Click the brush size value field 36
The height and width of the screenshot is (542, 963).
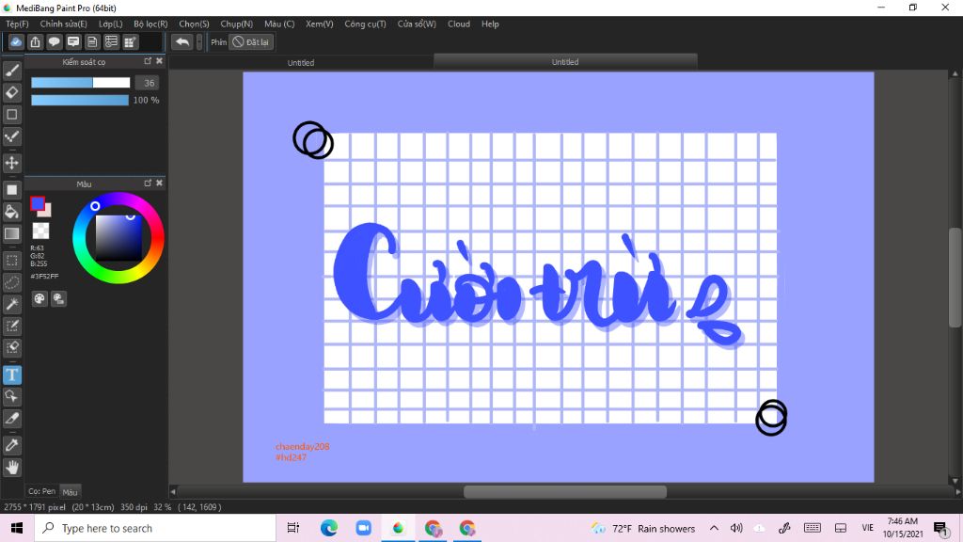click(x=148, y=83)
